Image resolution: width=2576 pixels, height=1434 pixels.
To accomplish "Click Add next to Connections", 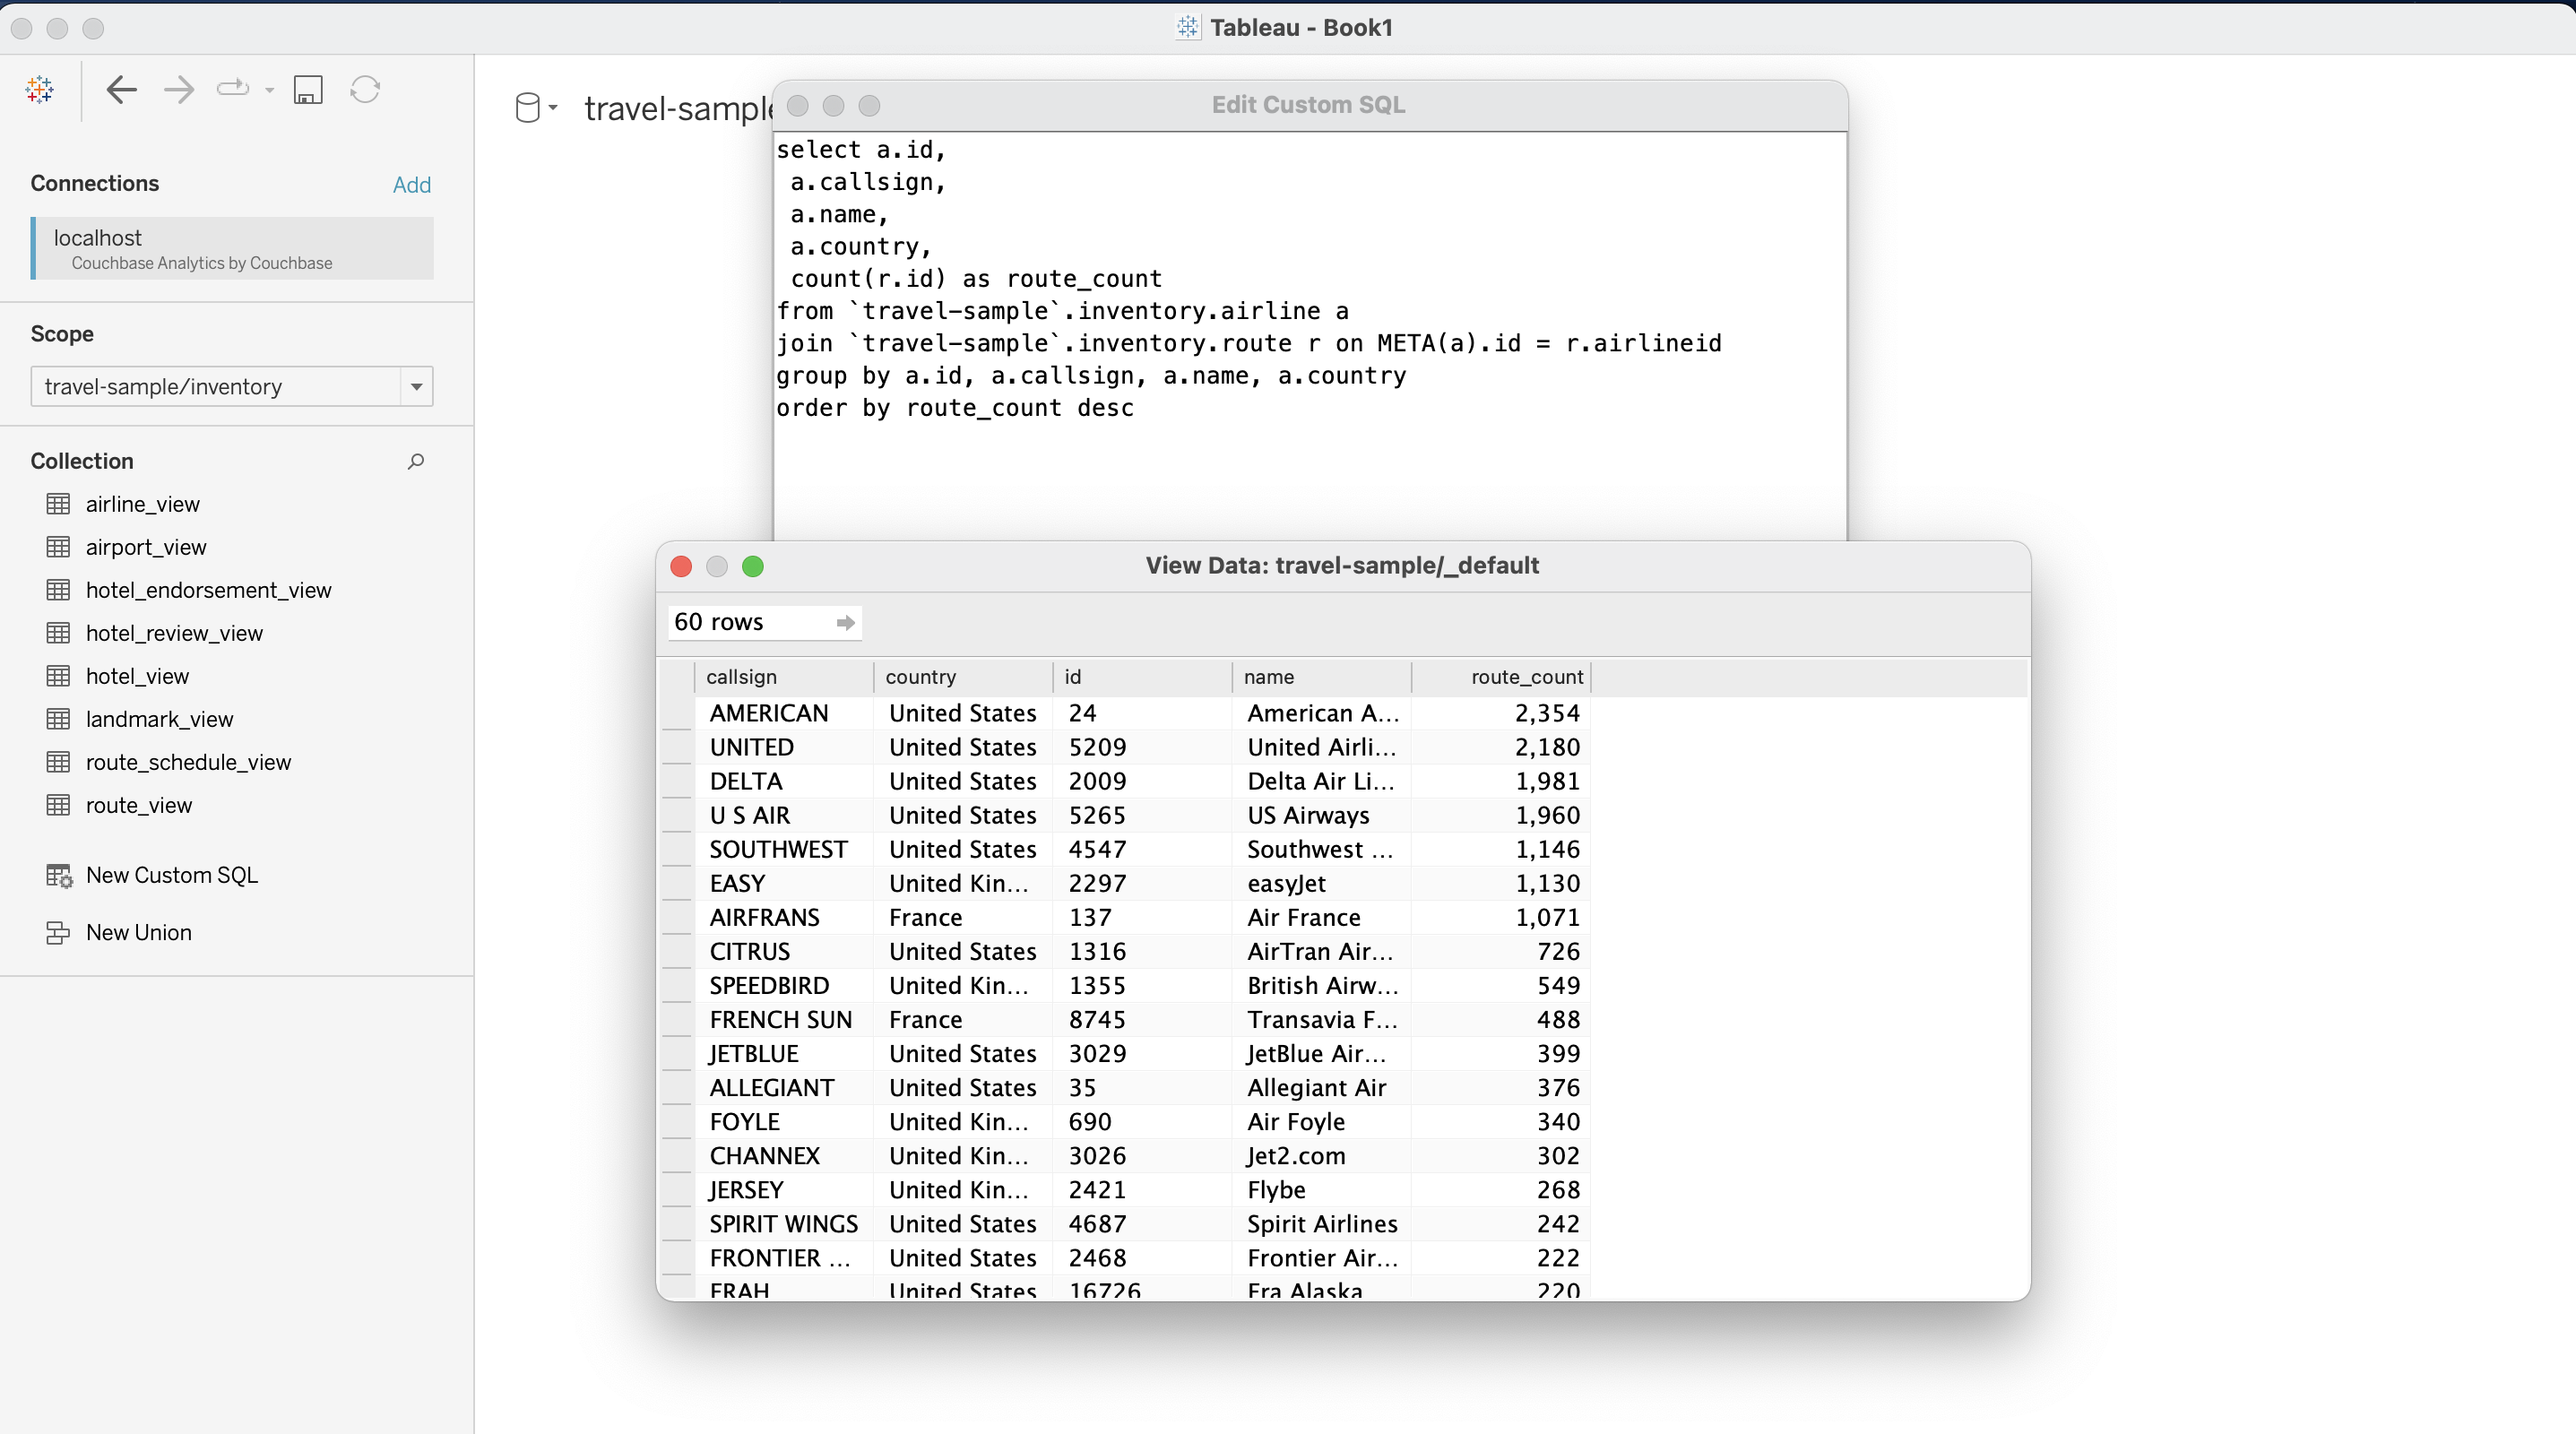I will 412,184.
